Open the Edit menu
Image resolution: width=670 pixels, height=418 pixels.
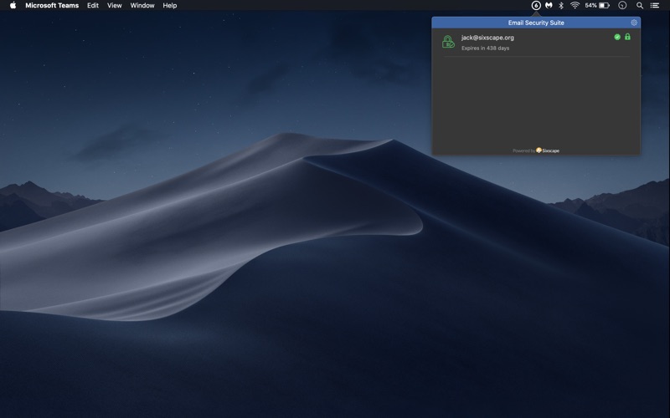click(x=93, y=6)
